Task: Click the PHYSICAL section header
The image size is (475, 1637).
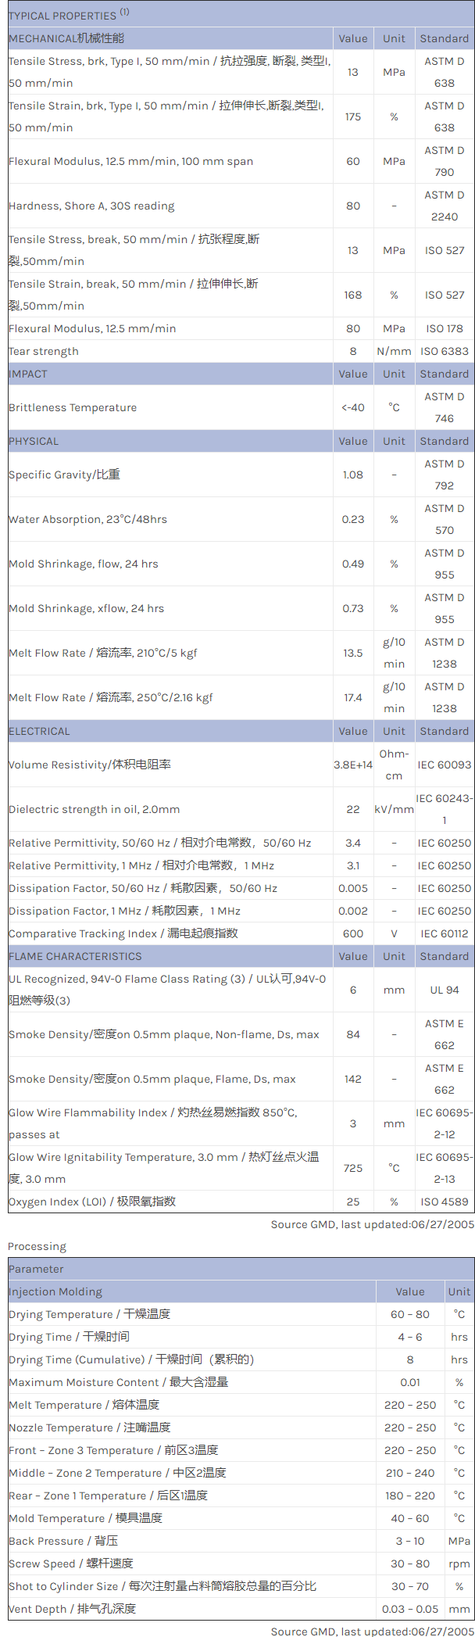Action: (x=34, y=441)
